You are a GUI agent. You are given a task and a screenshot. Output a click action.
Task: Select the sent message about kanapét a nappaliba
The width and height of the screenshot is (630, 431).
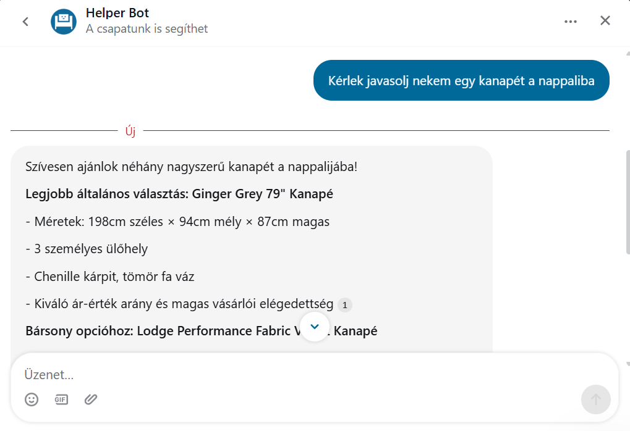pos(461,80)
